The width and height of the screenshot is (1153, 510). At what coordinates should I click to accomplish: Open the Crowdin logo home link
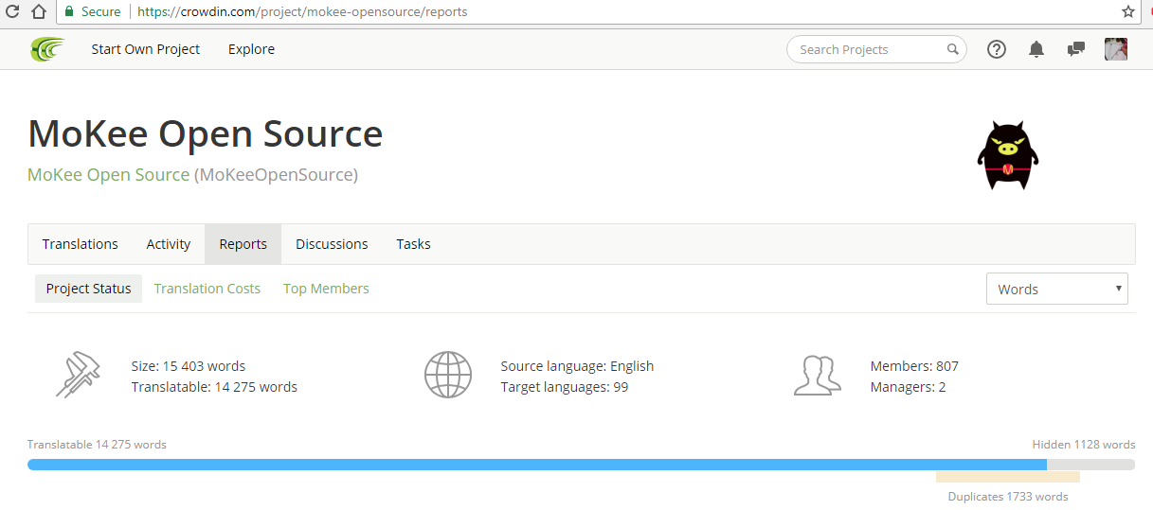pos(47,49)
